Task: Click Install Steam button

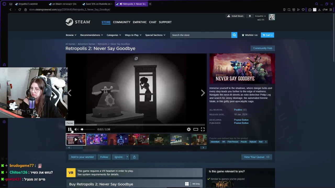Action: click(x=235, y=16)
